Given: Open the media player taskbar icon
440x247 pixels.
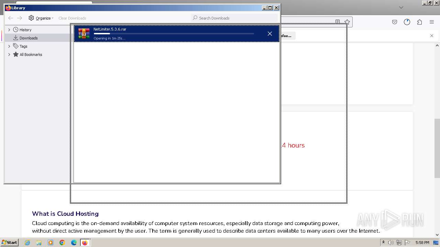Looking at the screenshot, I should coord(51,243).
